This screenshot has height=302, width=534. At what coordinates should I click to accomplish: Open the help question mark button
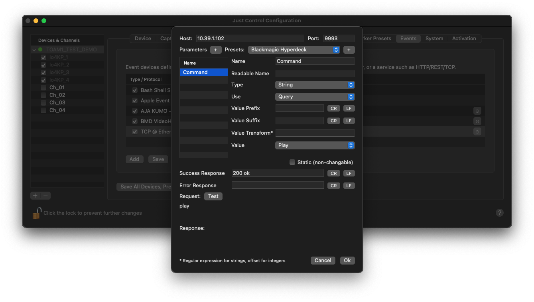pyautogui.click(x=499, y=213)
